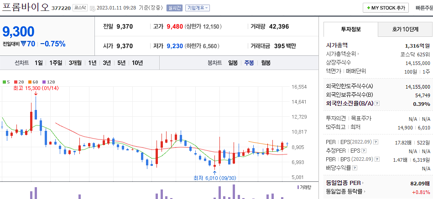Click the PER value 17.82배
Image resolution: width=433 pixels, height=199 pixels.
403,142
